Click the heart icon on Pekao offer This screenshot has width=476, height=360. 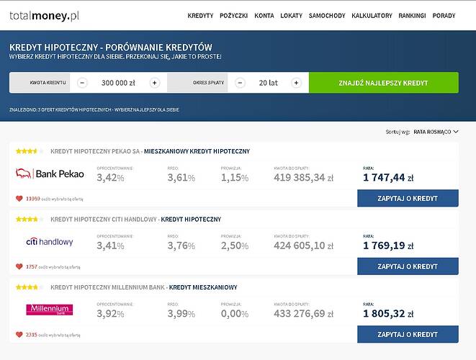(x=19, y=199)
